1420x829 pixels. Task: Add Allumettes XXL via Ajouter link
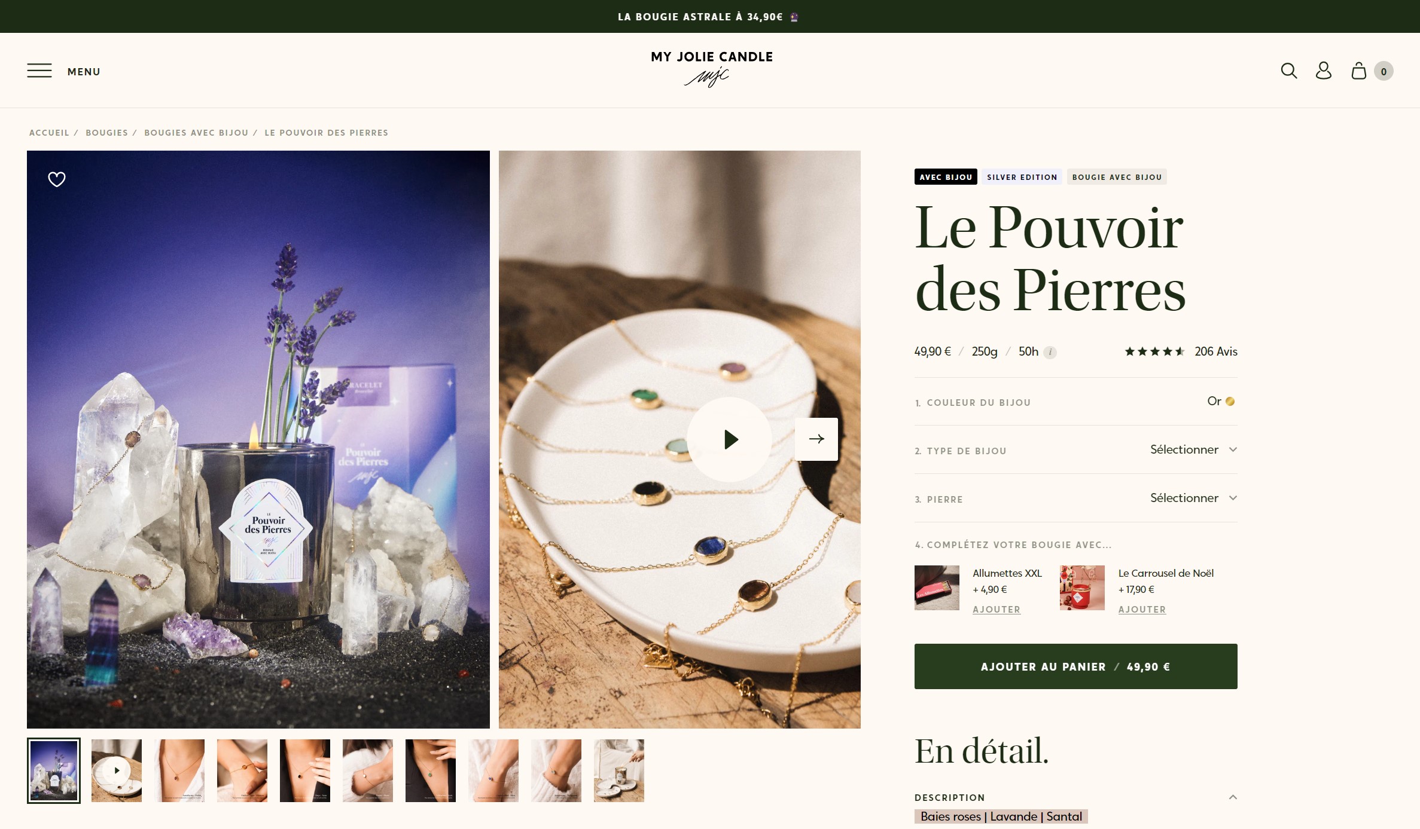[997, 609]
